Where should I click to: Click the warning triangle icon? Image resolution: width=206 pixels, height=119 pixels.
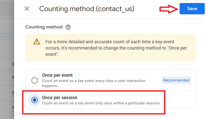(x=37, y=42)
